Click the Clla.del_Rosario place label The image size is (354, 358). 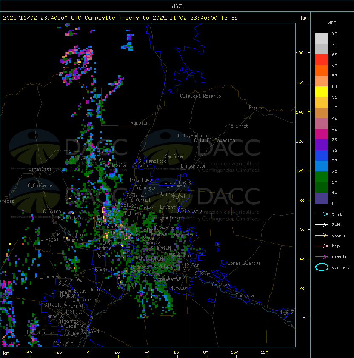(200, 96)
